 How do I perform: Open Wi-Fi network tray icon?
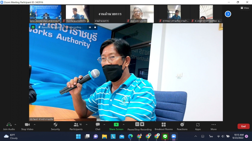coord(218,136)
